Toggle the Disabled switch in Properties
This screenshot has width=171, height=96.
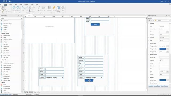pos(161,60)
